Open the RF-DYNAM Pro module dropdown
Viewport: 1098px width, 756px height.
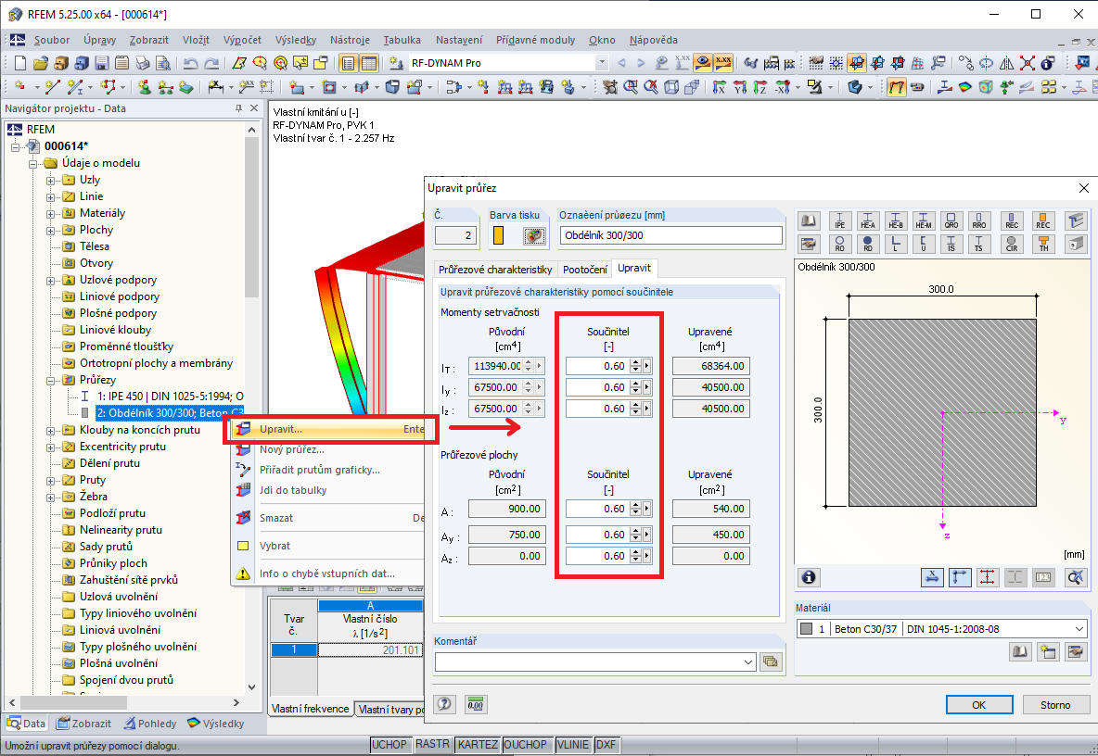click(602, 63)
